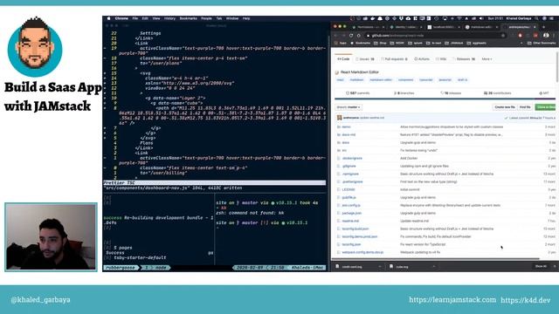Viewport: 559px width, 314px height.
Task: Open the File menu
Action: pyautogui.click(x=135, y=18)
